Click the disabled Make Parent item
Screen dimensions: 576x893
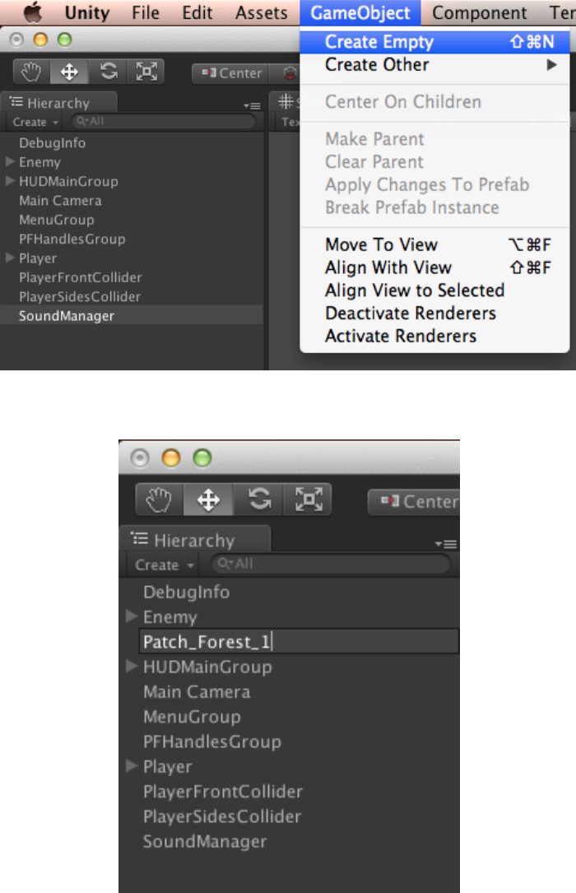434,139
